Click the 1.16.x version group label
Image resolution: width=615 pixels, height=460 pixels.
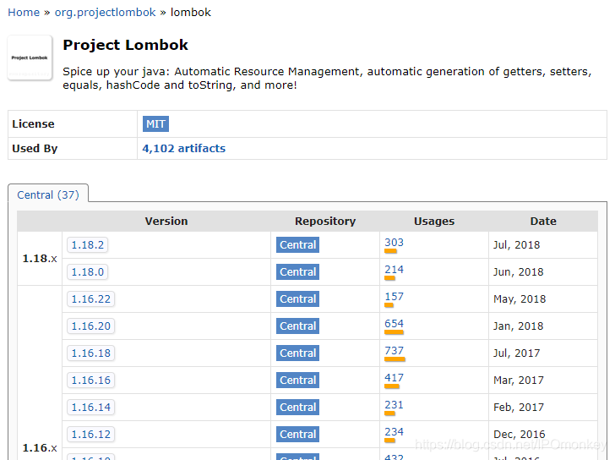(x=40, y=448)
